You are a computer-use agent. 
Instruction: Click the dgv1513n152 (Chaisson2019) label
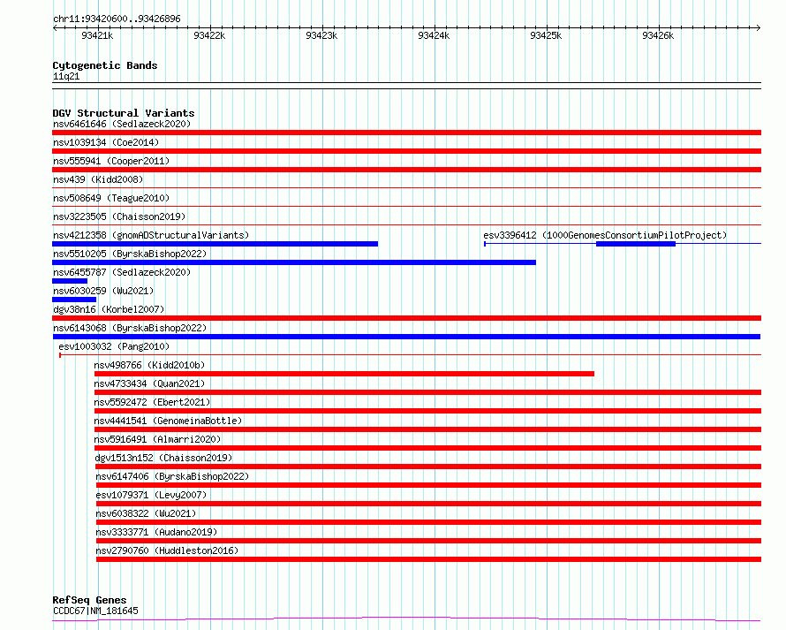[x=163, y=458]
